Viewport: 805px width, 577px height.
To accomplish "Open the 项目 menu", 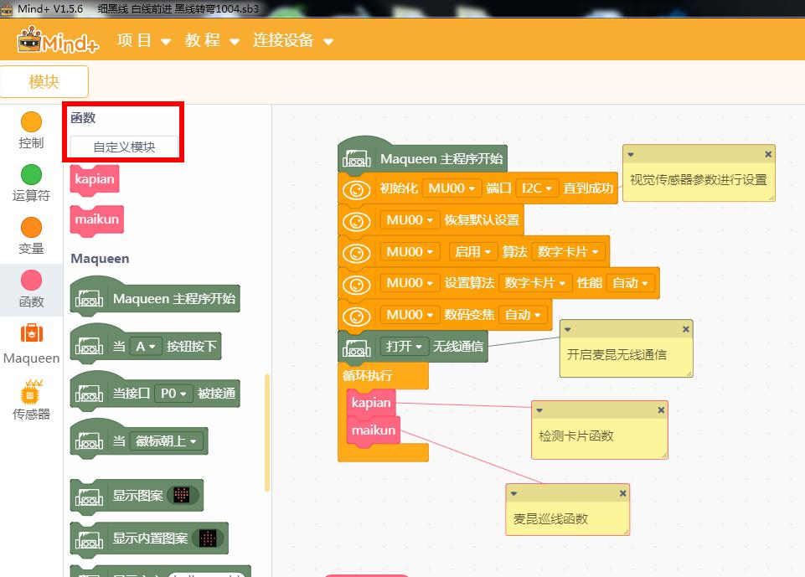I will tap(144, 40).
